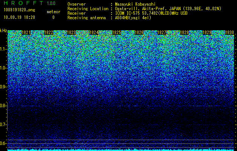The image size is (237, 151).
Task: Click the cyan signal strength strip at bottom
Action: pyautogui.click(x=121, y=150)
